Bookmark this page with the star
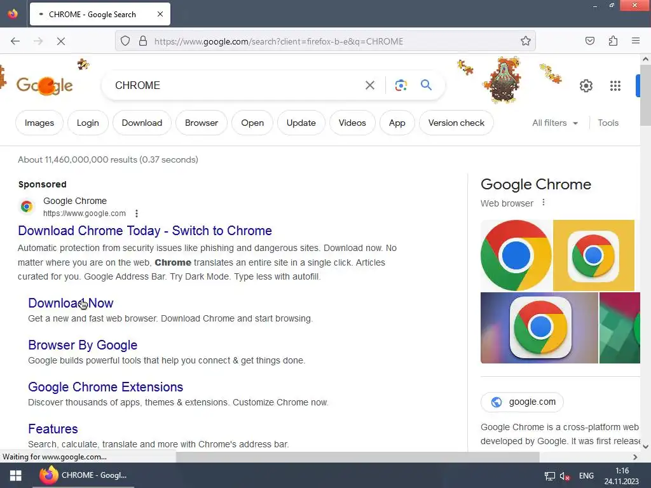651x488 pixels. coord(526,41)
